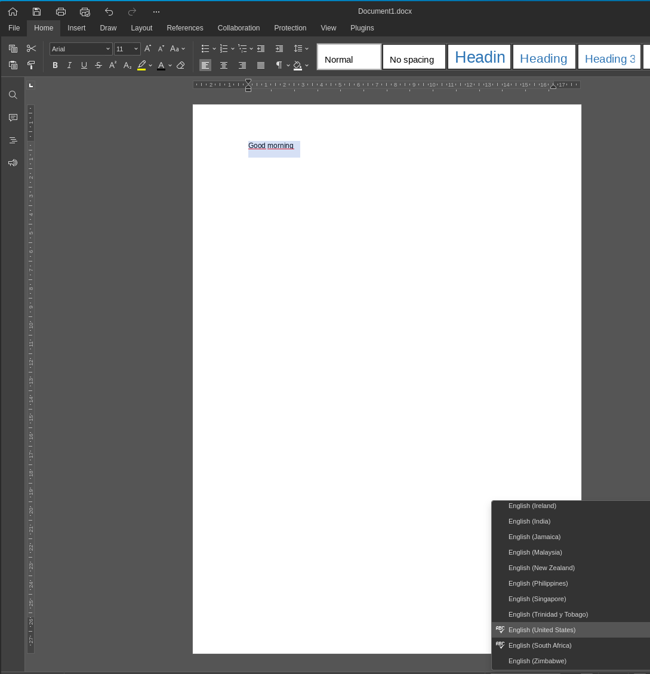Click the Copy Style paintbrush icon
The image size is (650, 674).
point(32,65)
